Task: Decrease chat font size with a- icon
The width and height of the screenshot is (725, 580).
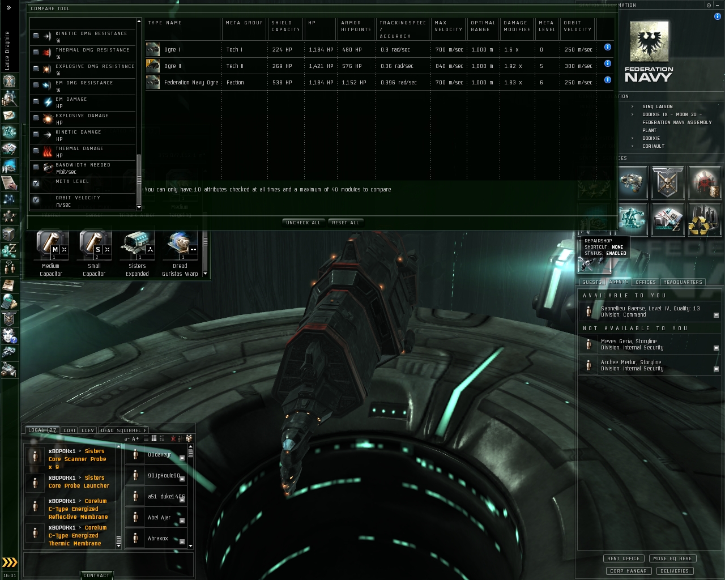Action: tap(127, 439)
